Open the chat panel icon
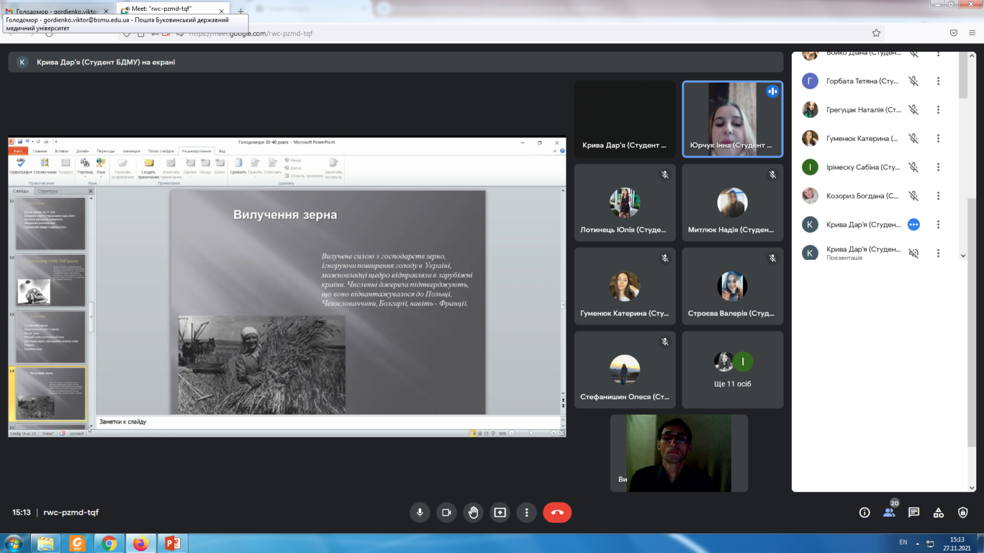The width and height of the screenshot is (984, 553). [914, 513]
